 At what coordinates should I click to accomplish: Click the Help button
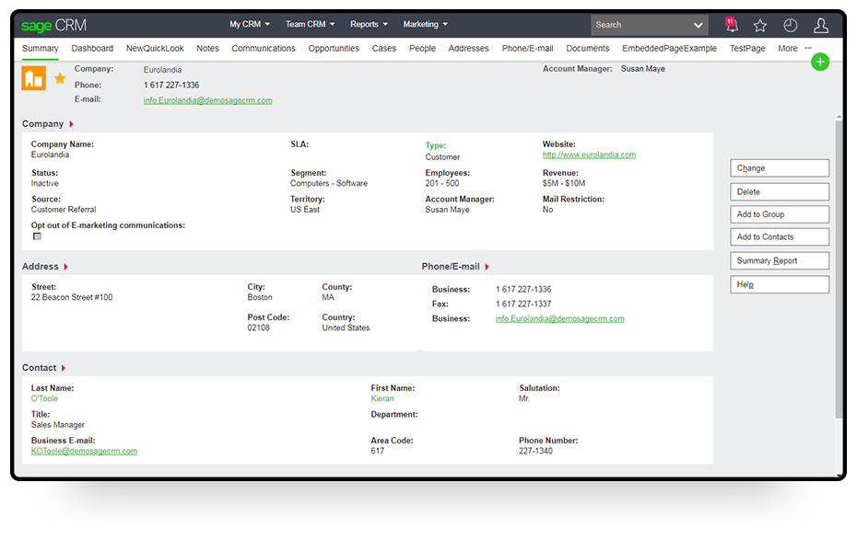point(780,284)
